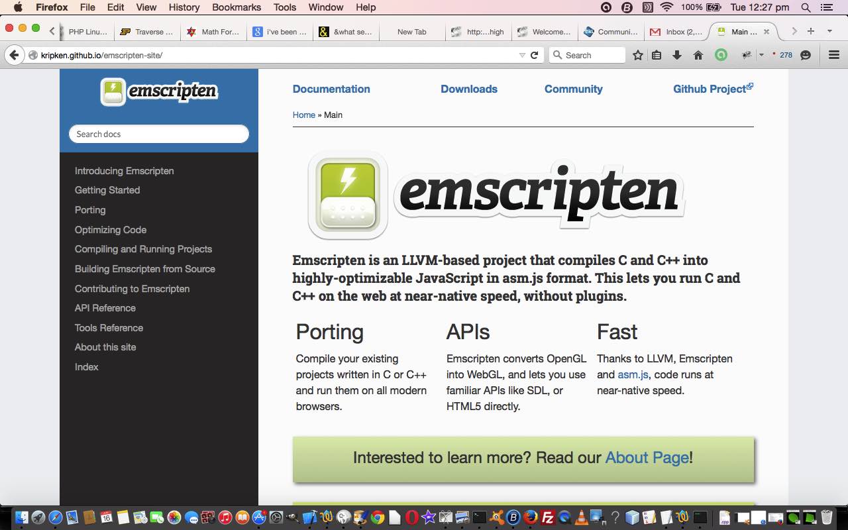Open the Downloads link
The height and width of the screenshot is (530, 848).
point(469,89)
